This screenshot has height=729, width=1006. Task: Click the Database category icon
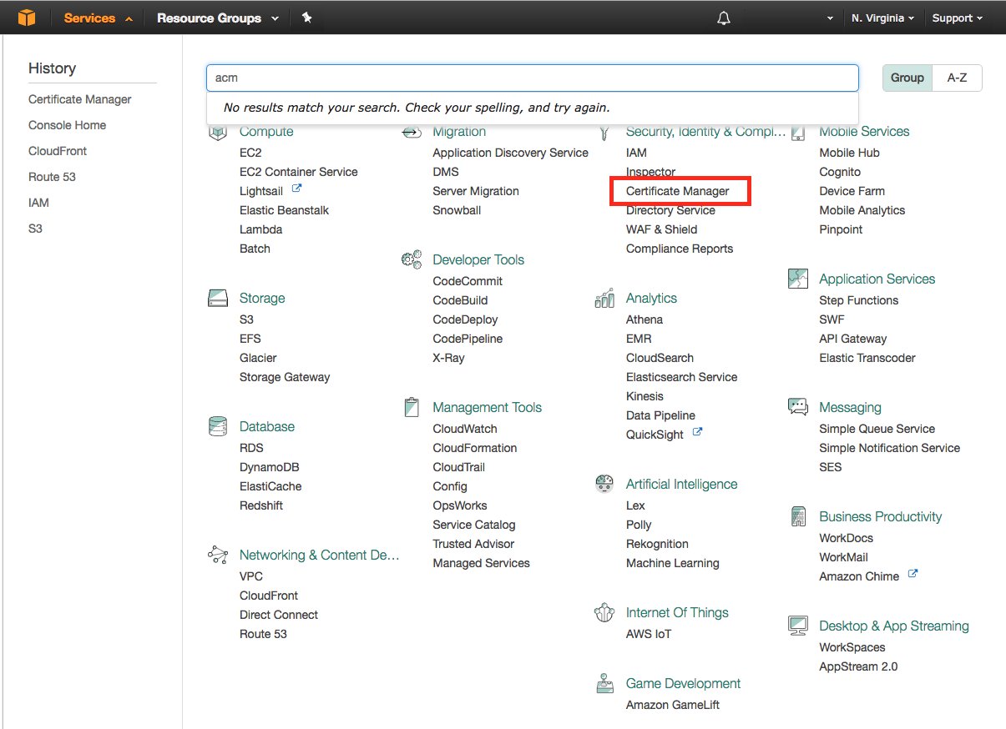click(x=218, y=426)
